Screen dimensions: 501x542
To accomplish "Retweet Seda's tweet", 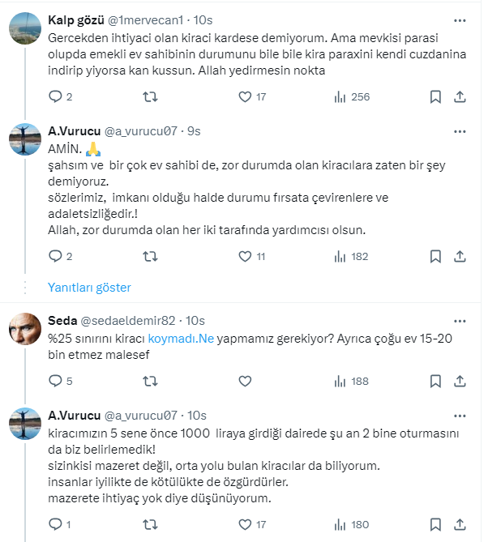I will [x=150, y=381].
